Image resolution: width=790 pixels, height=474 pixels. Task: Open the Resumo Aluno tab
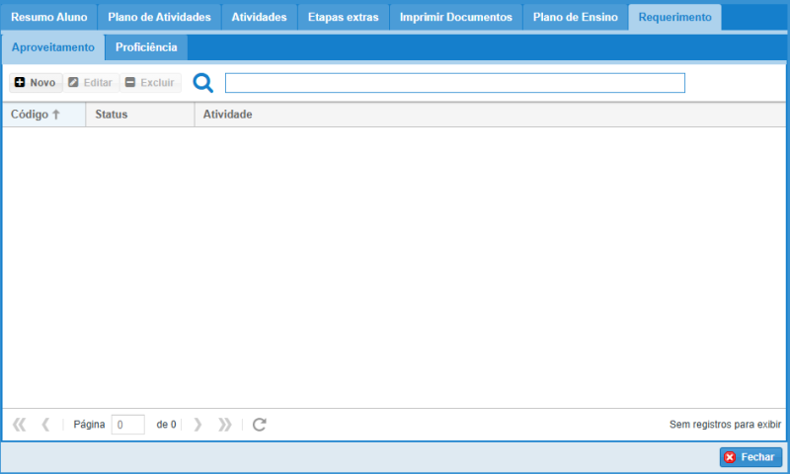49,18
